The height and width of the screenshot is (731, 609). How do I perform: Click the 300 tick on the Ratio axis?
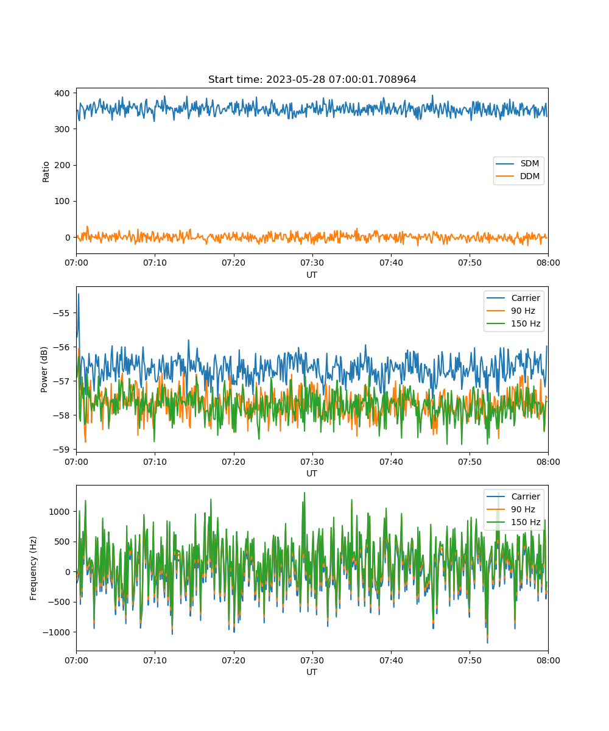(x=63, y=129)
